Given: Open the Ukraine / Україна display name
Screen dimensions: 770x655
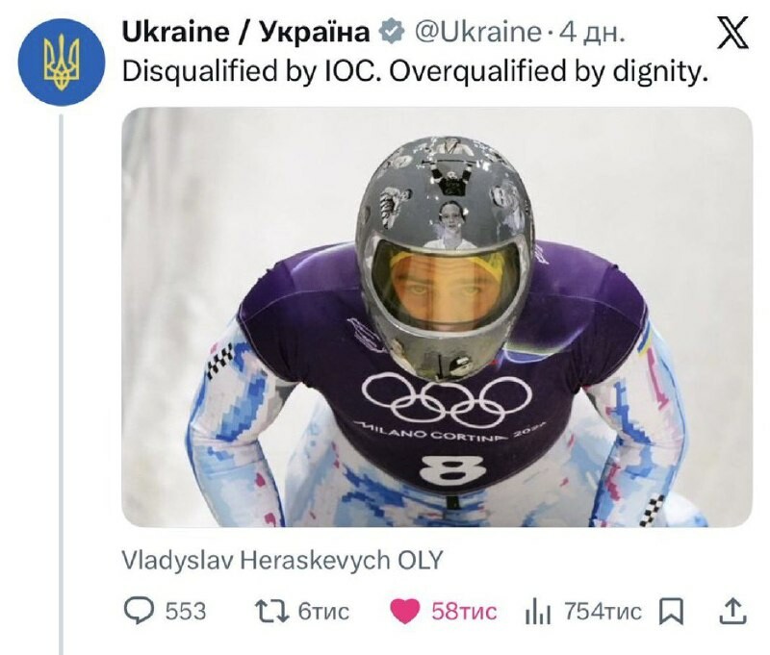Looking at the screenshot, I should tap(246, 33).
